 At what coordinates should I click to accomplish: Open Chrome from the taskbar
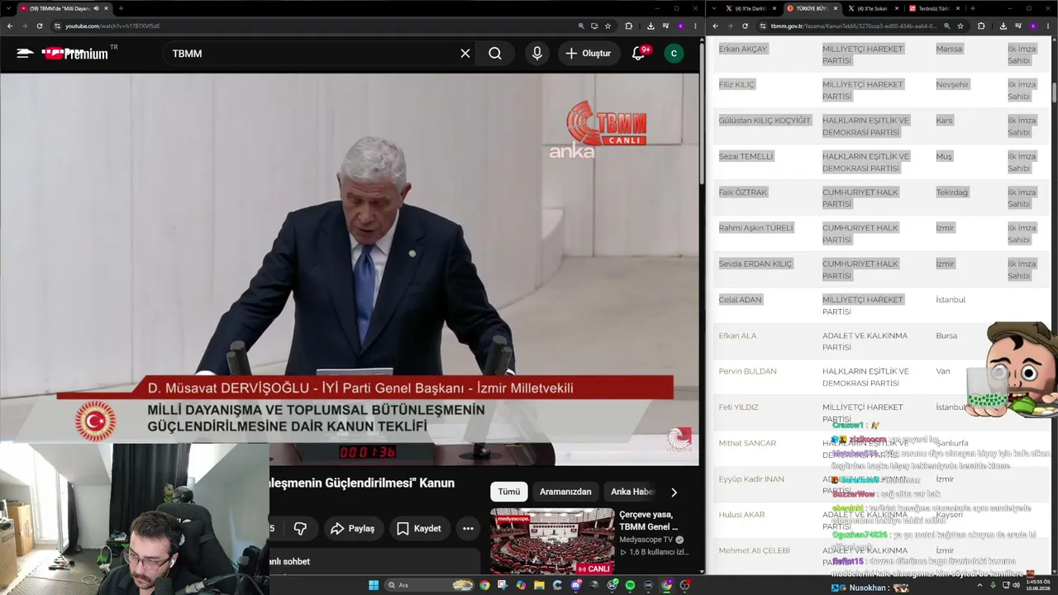tap(484, 585)
